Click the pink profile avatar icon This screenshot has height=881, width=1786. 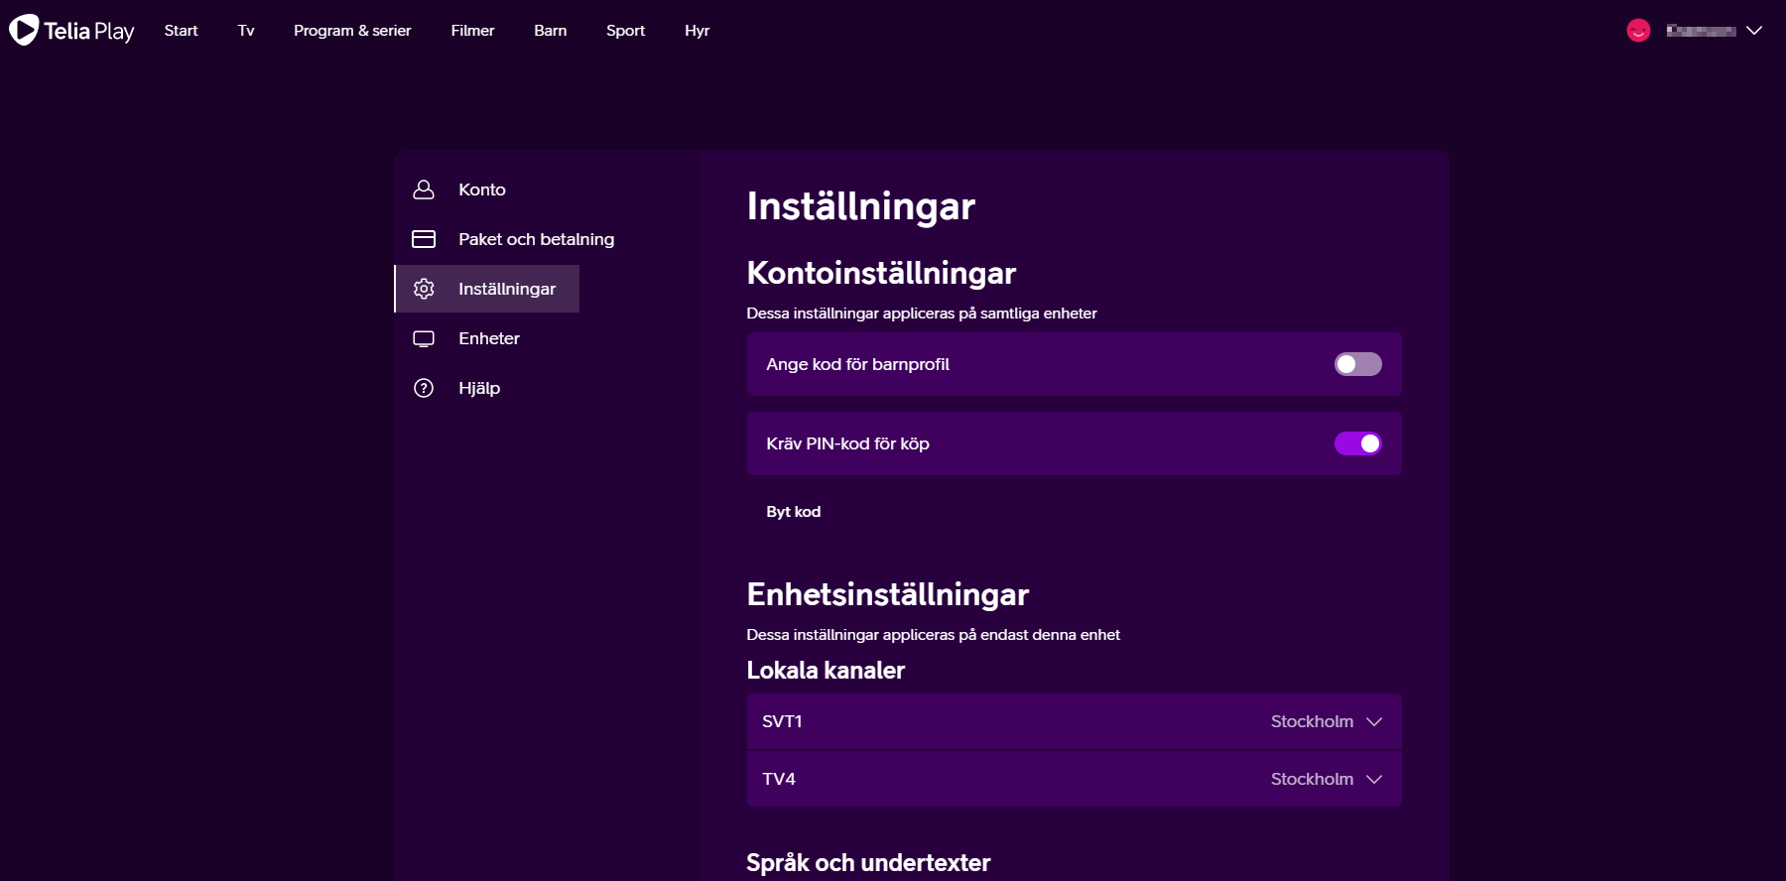tap(1638, 31)
